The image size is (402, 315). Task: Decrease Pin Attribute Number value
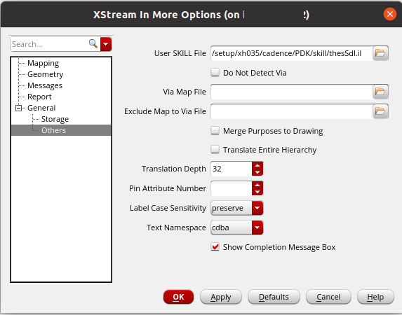(257, 192)
